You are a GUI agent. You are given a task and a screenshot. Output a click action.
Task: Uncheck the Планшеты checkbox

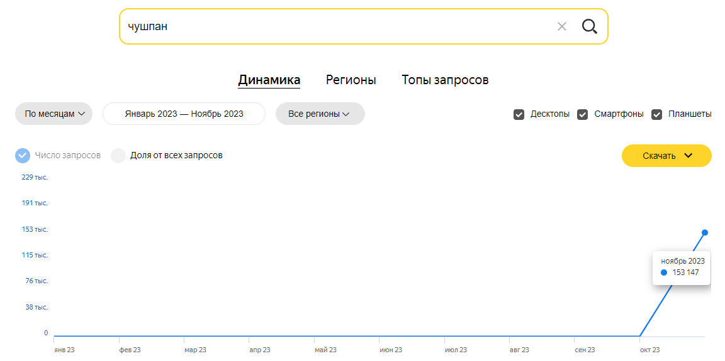click(656, 114)
